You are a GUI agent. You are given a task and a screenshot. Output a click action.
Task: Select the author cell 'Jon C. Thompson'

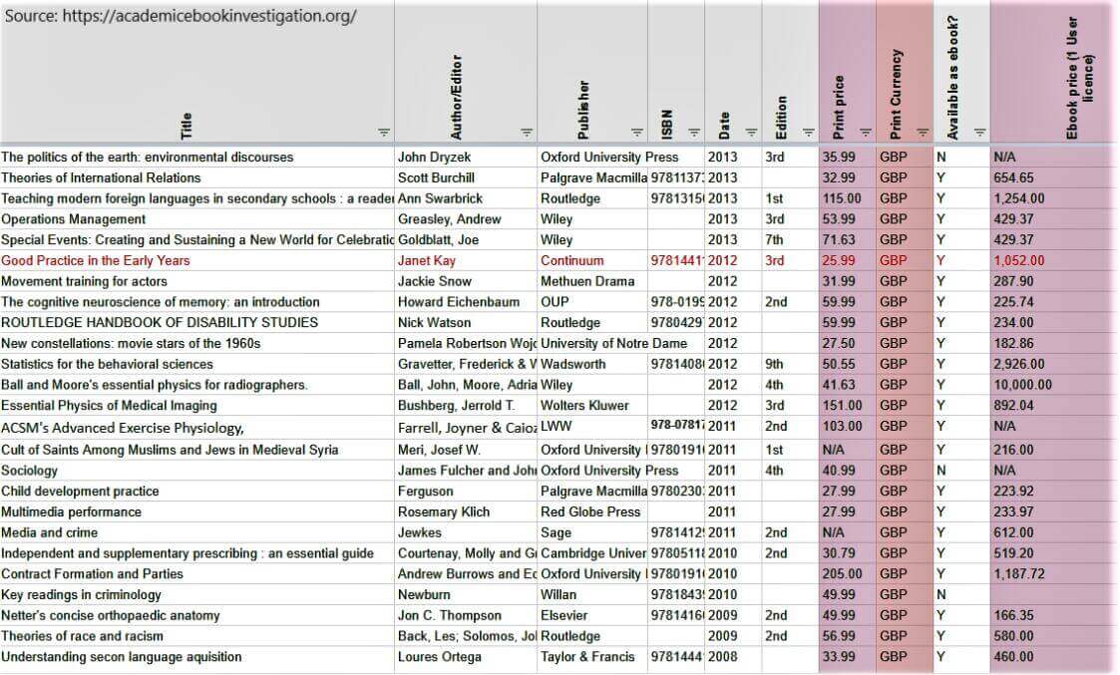[466, 616]
